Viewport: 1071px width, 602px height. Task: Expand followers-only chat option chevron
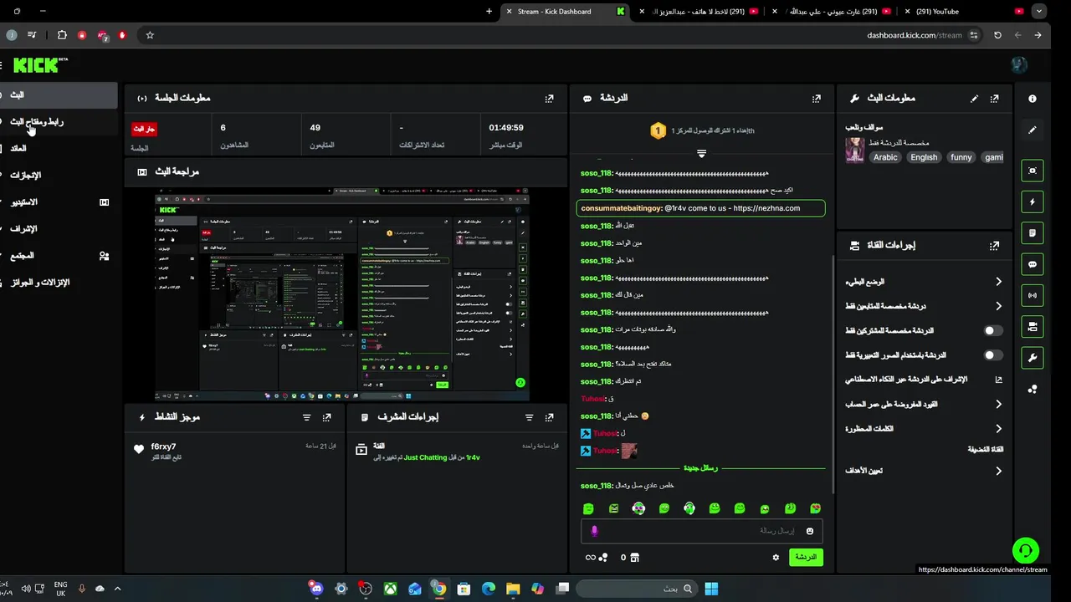click(998, 306)
